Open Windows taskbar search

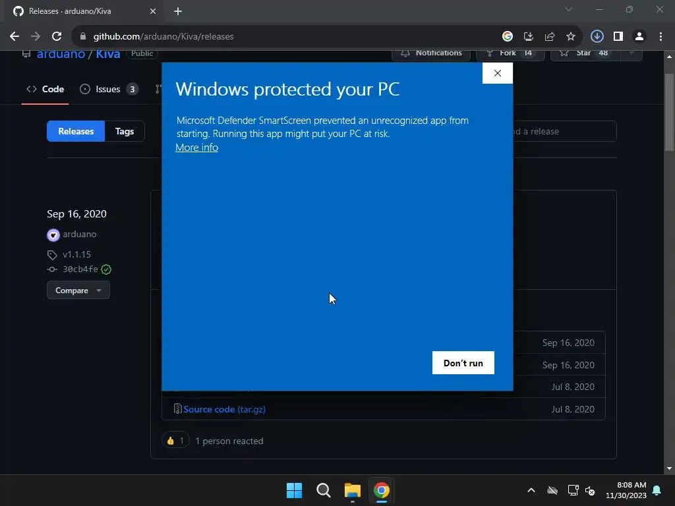324,490
